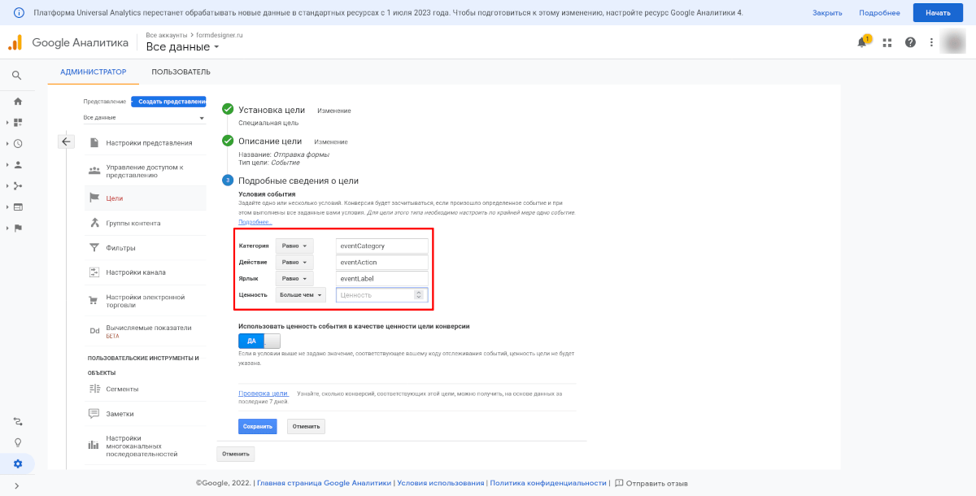Open the Discover lightbulb icon
The width and height of the screenshot is (976, 496).
click(17, 443)
